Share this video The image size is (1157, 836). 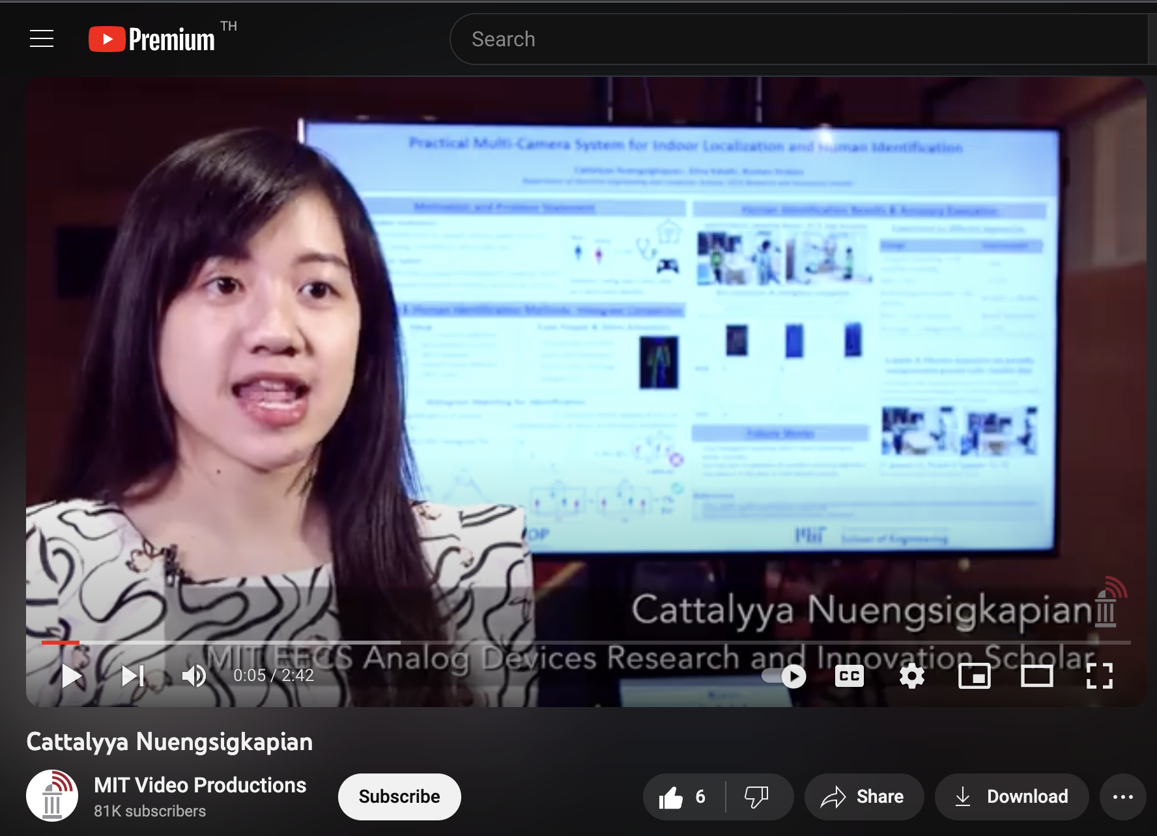pyautogui.click(x=863, y=796)
